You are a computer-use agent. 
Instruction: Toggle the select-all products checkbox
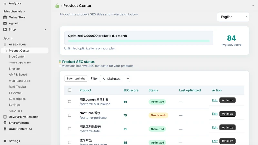[70, 90]
